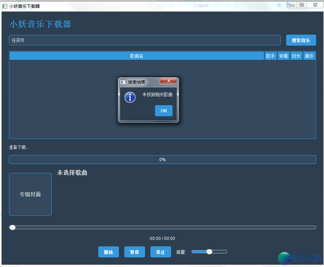Click the playback seek slider handle
324x267 pixels.
coord(13,227)
